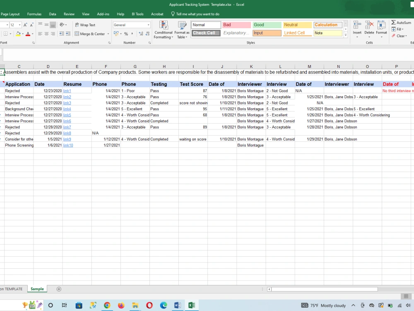
Task: Increase font size with the larger A icon
Action: pos(25,25)
